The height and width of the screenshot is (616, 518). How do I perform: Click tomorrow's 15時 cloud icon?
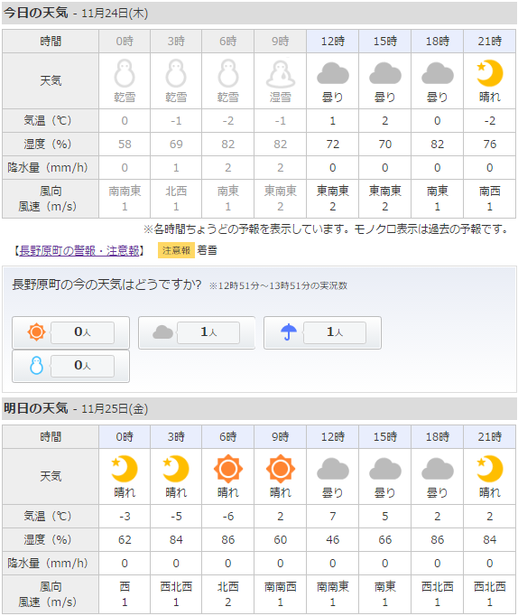click(x=385, y=469)
